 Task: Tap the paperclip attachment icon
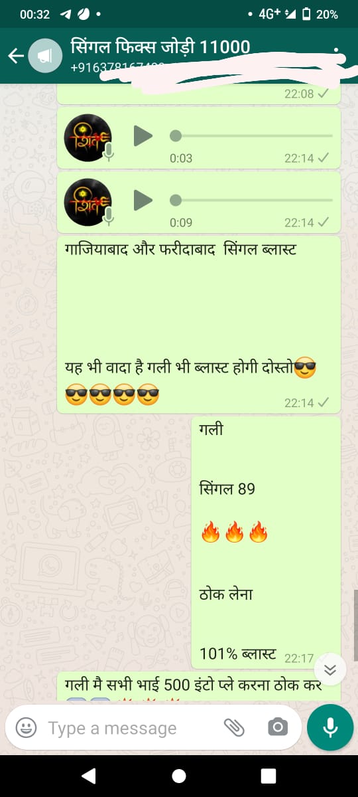pos(234,727)
